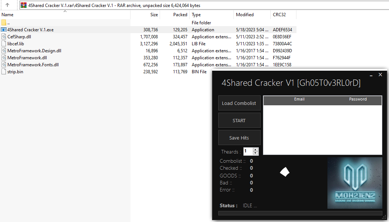
Task: Click the GOODS counter label
Action: pyautogui.click(x=230, y=175)
